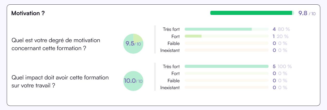Click the question about degré de motivation

tap(56, 44)
